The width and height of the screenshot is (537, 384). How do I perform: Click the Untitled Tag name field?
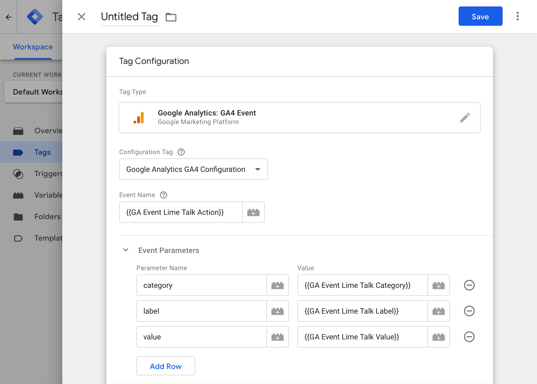pyautogui.click(x=129, y=17)
